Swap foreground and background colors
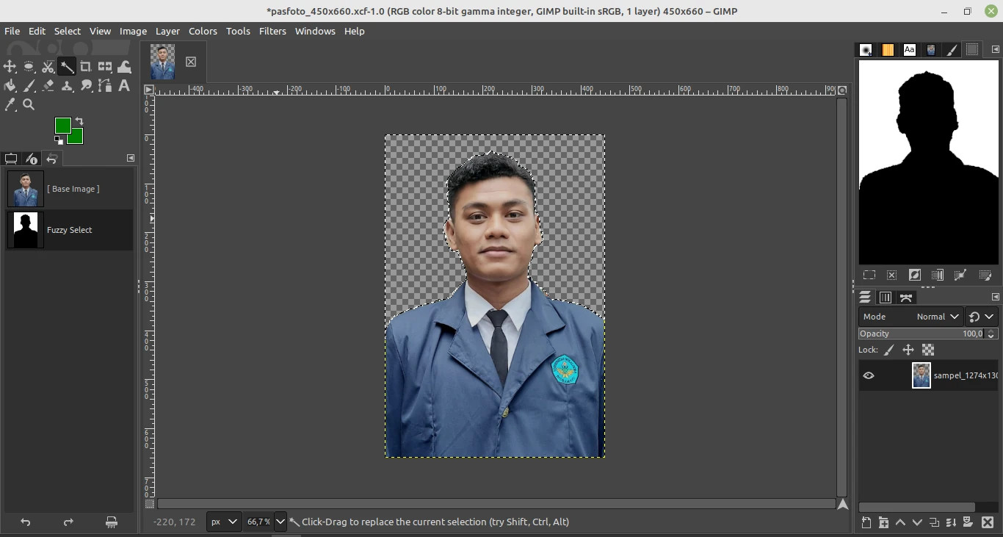The image size is (1003, 537). [79, 121]
